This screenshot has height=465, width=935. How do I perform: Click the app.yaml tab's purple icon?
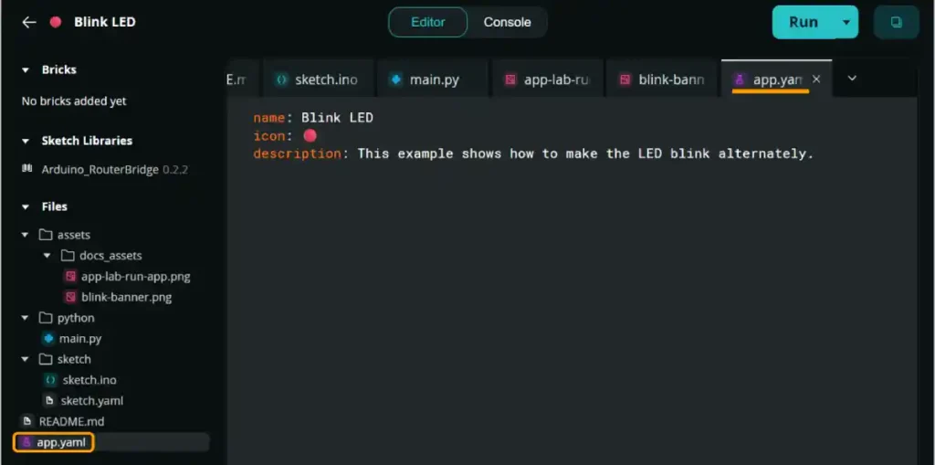740,79
